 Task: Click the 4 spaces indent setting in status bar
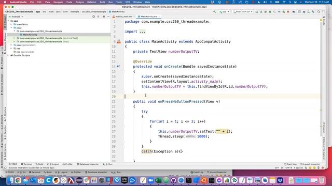click(x=298, y=168)
